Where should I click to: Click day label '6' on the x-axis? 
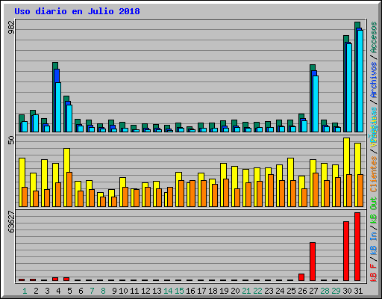[81, 291]
